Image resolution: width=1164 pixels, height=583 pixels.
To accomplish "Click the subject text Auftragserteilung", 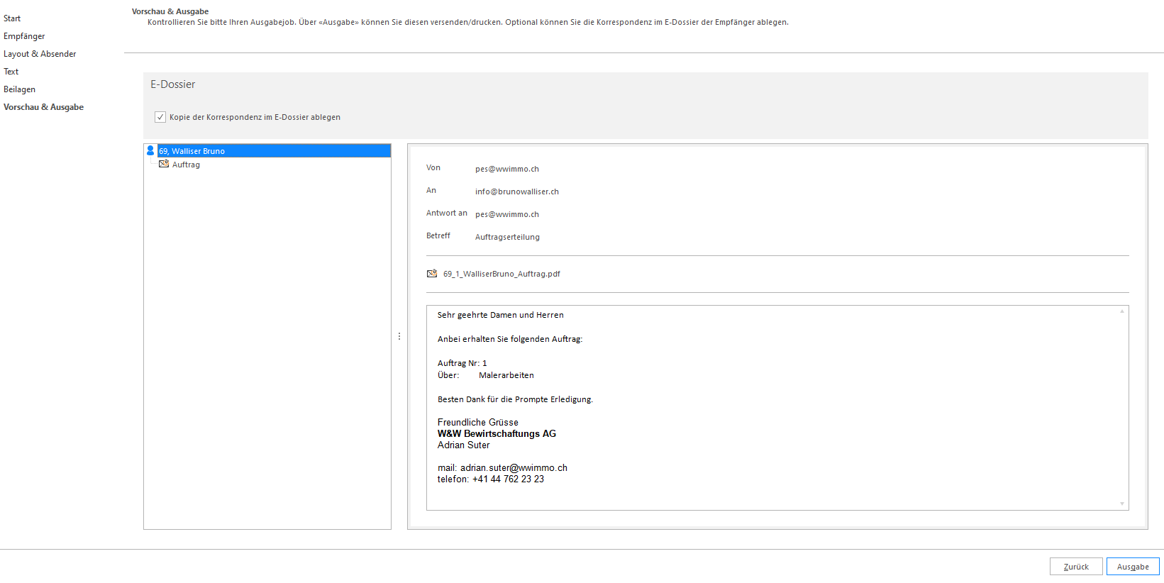I will coord(507,237).
